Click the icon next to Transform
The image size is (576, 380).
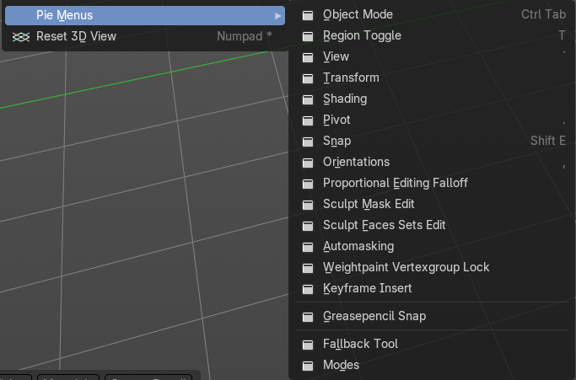(308, 78)
